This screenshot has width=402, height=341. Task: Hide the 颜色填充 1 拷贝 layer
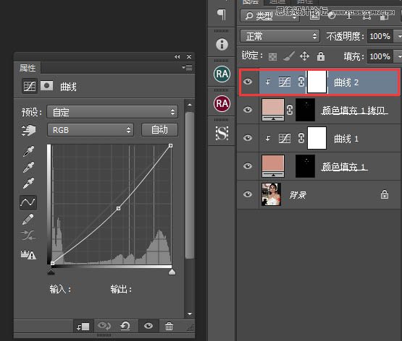point(248,110)
